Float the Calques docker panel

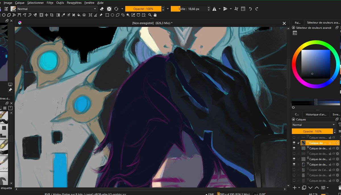pyautogui.click(x=337, y=120)
